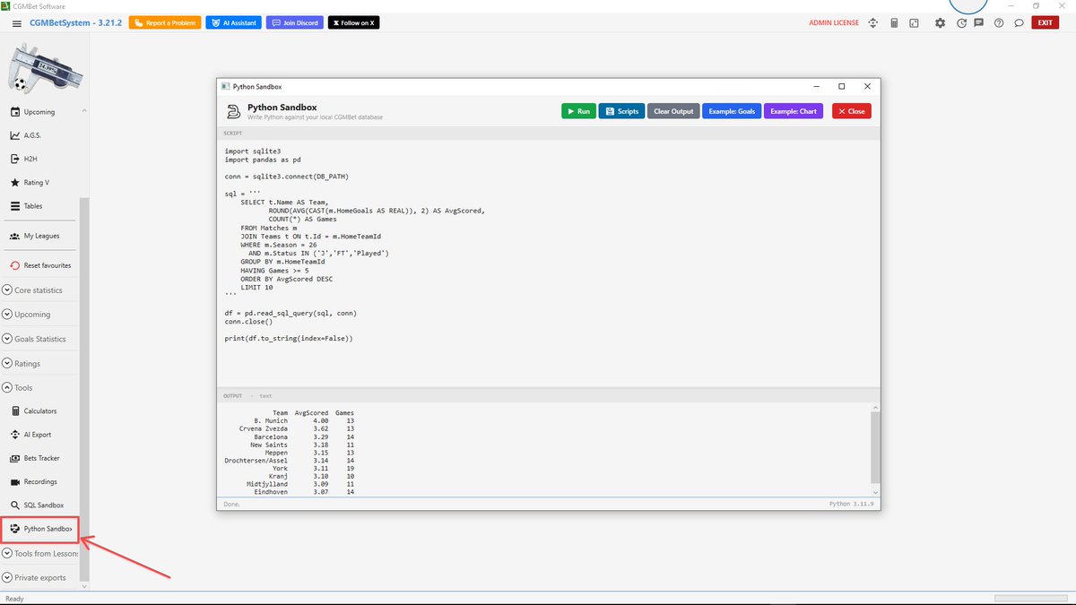Viewport: 1076px width, 605px height.
Task: Click 'Python 3.11.9' status text
Action: tap(853, 504)
